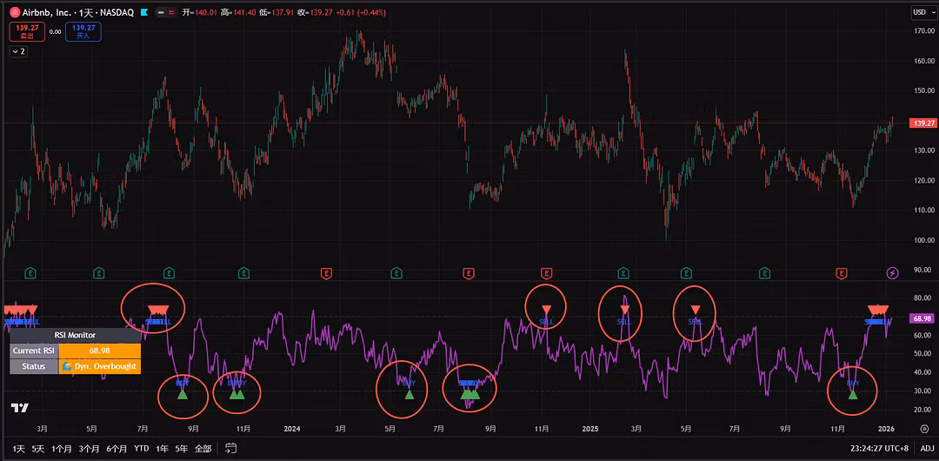Click the 2026 label on time axis

pos(886,428)
